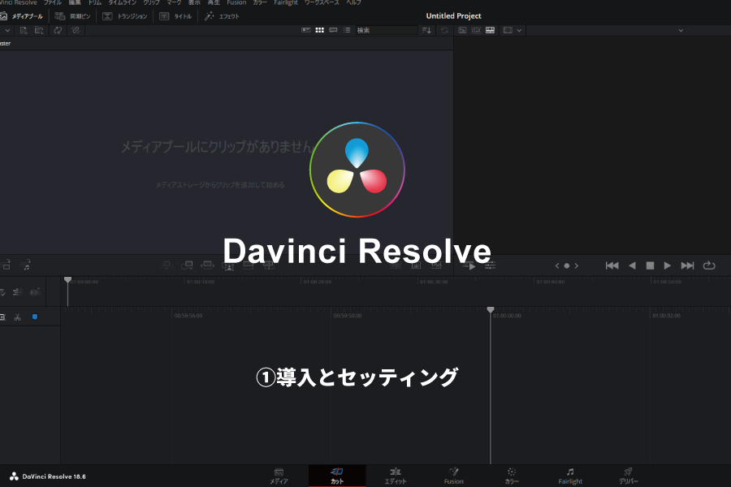
Task: Open the タイムライン menu
Action: [x=123, y=2]
